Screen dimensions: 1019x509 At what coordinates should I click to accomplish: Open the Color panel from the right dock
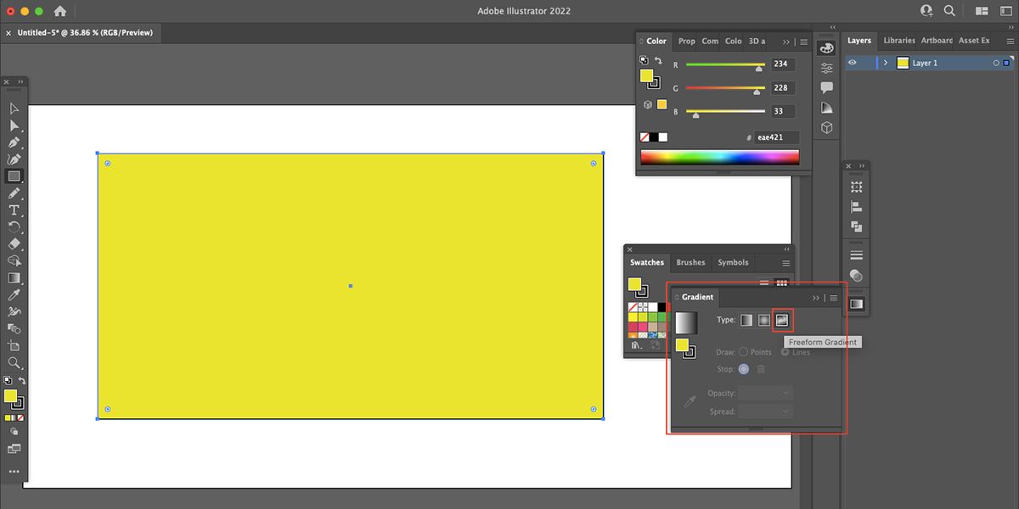pyautogui.click(x=655, y=41)
